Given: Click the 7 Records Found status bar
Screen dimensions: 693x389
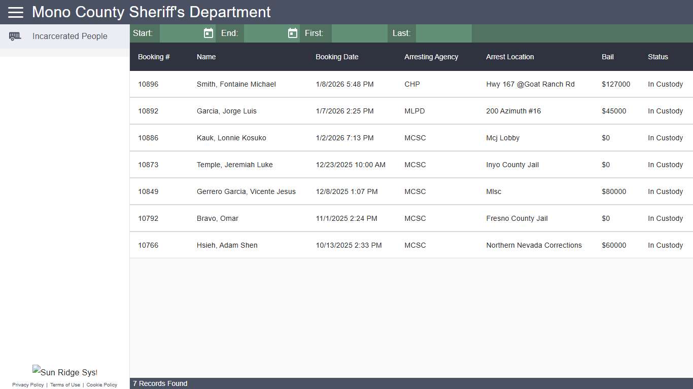Looking at the screenshot, I should [160, 383].
